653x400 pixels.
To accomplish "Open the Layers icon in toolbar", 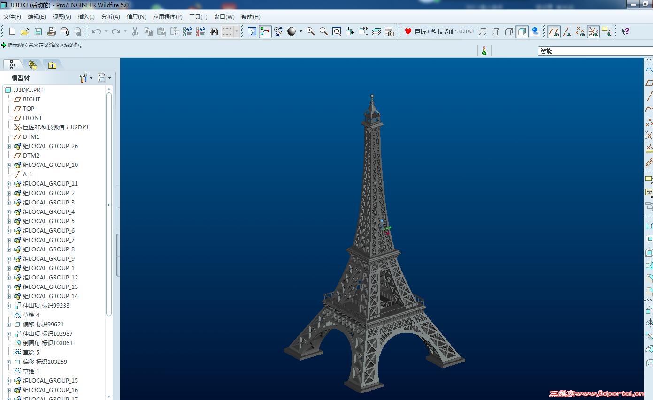I will tap(376, 31).
